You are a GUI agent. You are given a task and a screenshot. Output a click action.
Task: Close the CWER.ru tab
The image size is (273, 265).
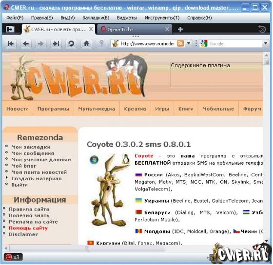click(91, 29)
